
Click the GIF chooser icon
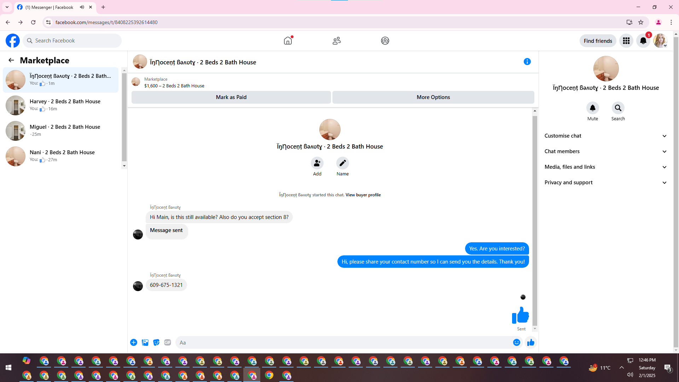click(x=168, y=342)
